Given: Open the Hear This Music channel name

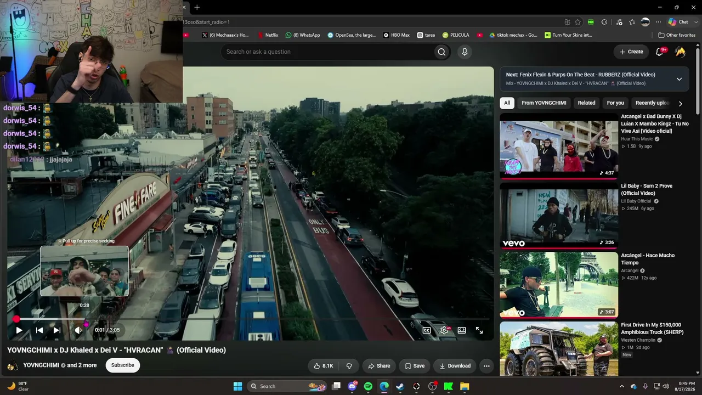Looking at the screenshot, I should [x=637, y=139].
